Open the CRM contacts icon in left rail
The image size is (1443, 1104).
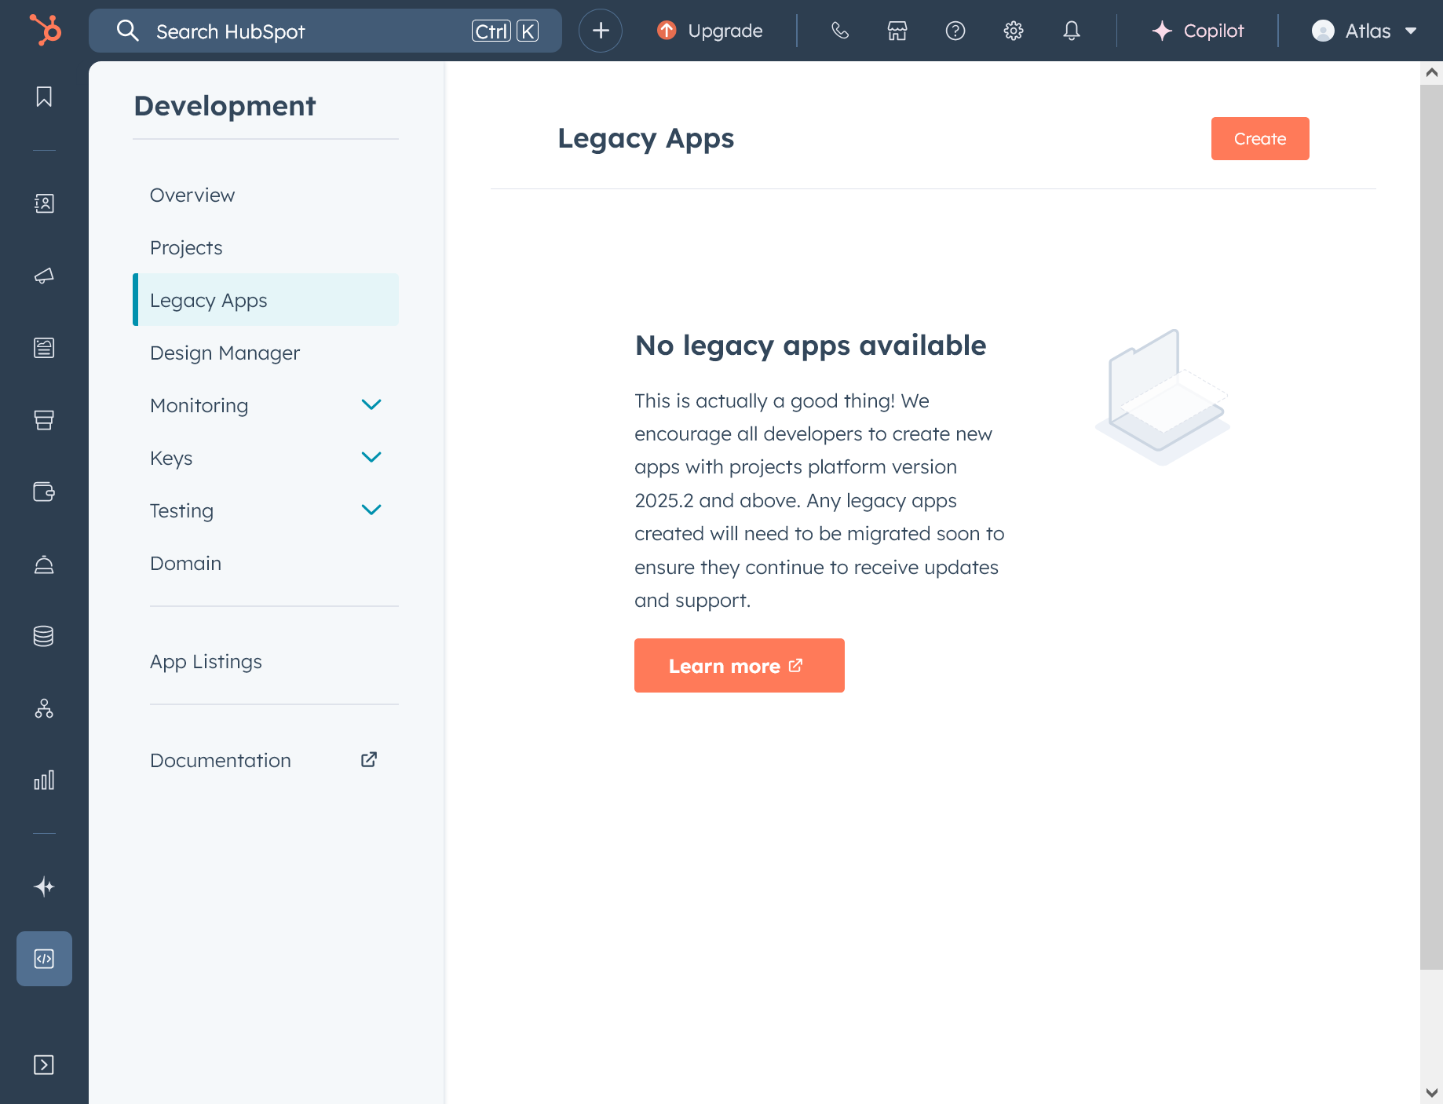[44, 203]
